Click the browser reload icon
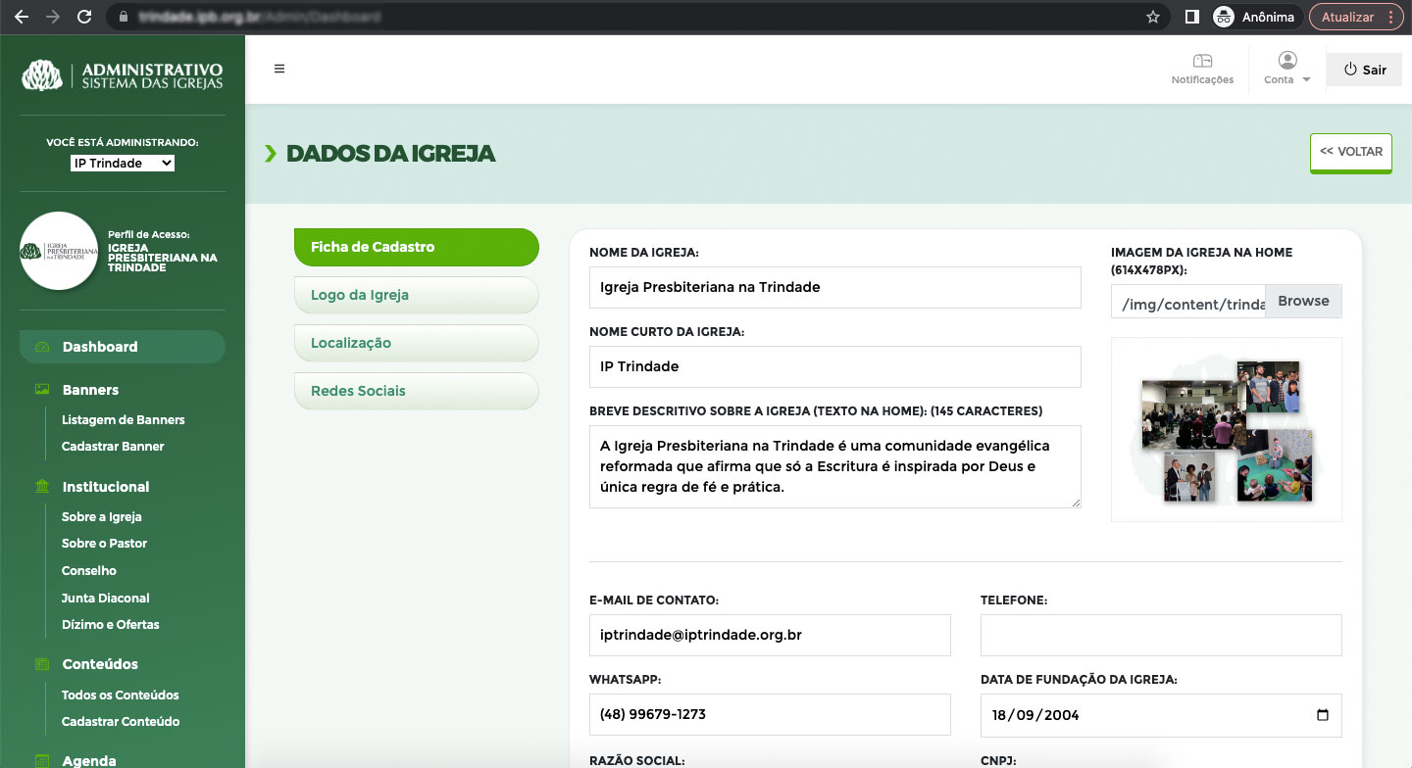The width and height of the screenshot is (1412, 768). click(84, 17)
